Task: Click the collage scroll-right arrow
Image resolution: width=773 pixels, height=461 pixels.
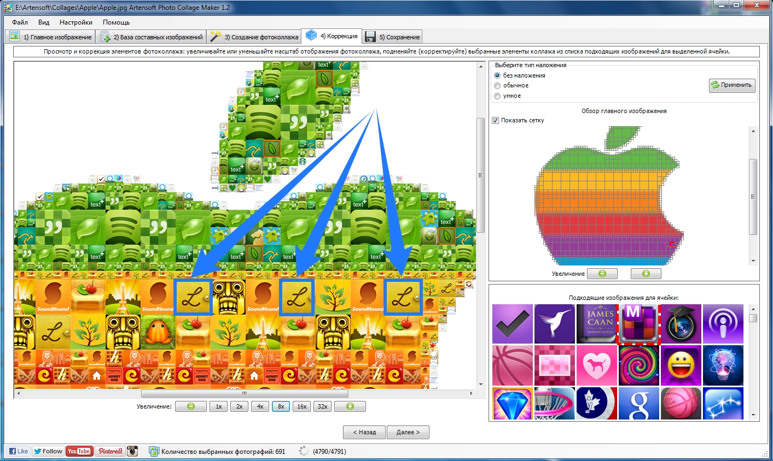Action: point(472,393)
